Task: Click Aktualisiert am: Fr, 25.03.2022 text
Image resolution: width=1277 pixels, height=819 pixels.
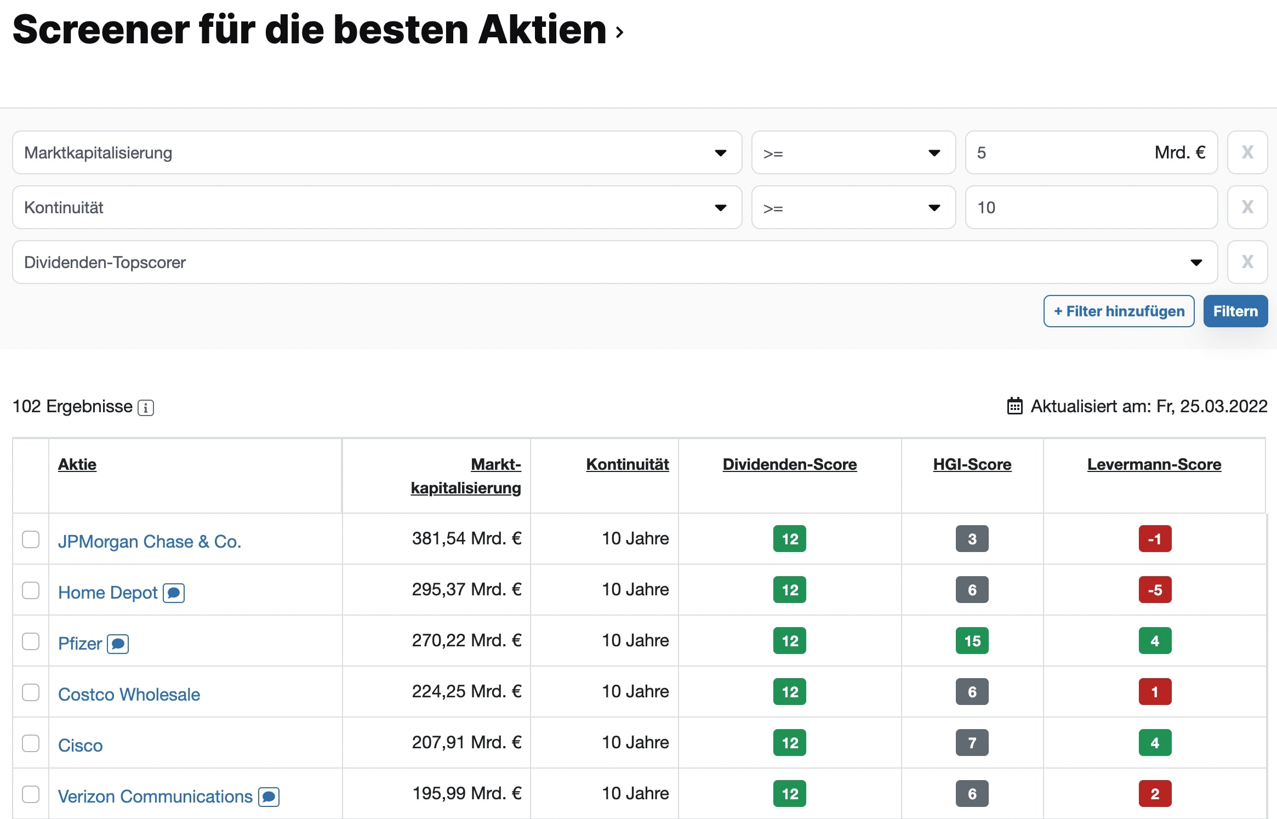Action: coord(1149,406)
